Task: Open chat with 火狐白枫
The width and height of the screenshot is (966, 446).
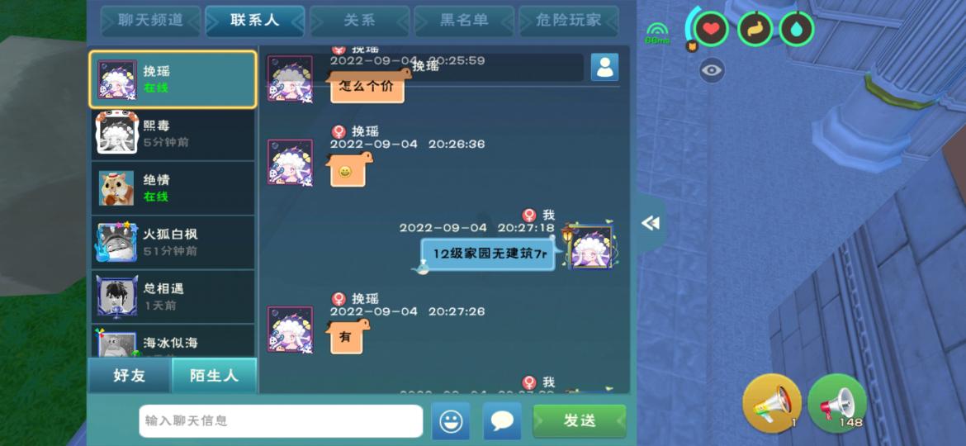Action: click(x=173, y=242)
